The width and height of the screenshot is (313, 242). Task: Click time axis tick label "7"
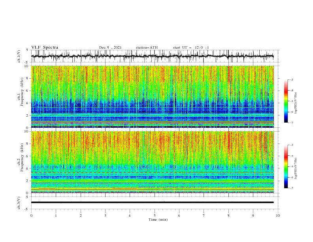[x=204, y=216]
